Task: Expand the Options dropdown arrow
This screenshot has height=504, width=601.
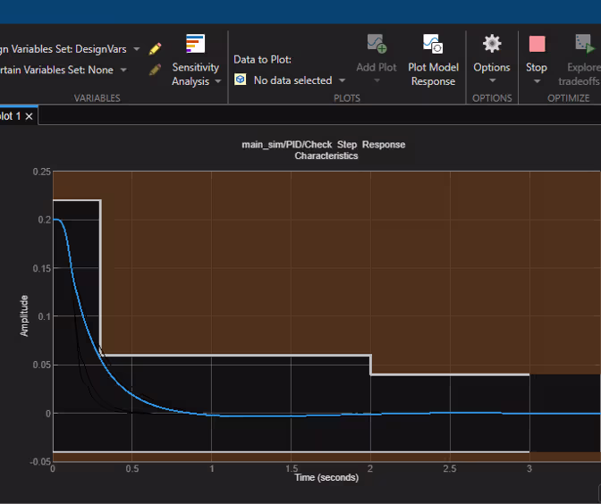Action: coord(492,80)
